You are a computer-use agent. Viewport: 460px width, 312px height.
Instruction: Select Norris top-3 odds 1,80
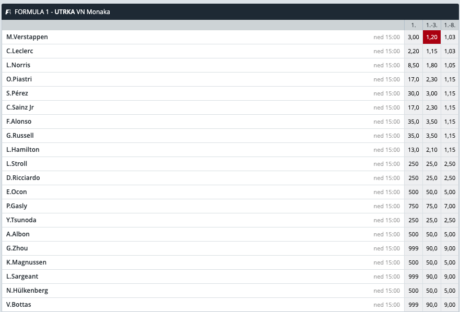(x=431, y=65)
